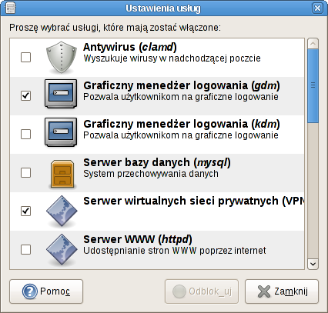Enable the kdm graphical login manager checkbox
Image resolution: width=328 pixels, height=313 pixels.
(25, 134)
